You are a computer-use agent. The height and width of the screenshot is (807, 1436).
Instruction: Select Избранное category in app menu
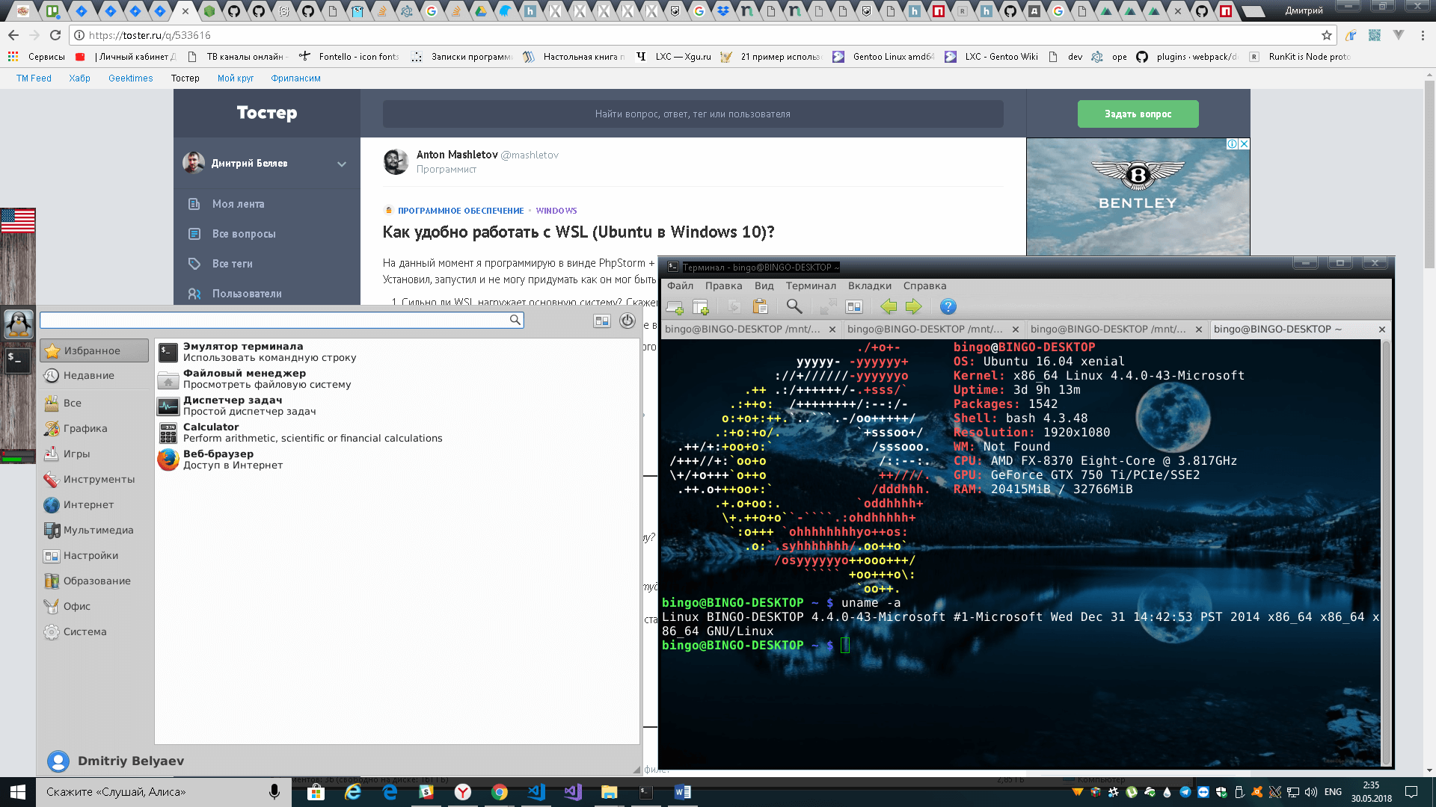click(95, 350)
